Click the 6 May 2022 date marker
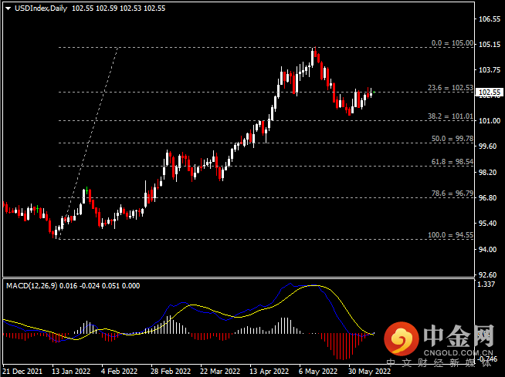The height and width of the screenshot is (377, 505). point(318,371)
